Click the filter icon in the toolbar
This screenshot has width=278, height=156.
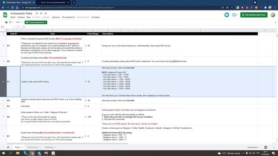click(10, 22)
